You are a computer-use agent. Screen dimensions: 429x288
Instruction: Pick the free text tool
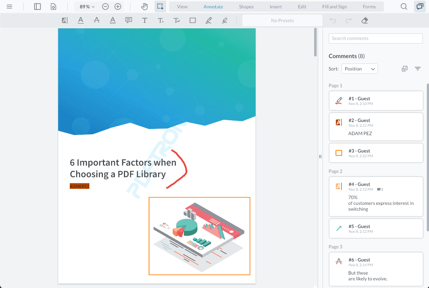tap(145, 20)
